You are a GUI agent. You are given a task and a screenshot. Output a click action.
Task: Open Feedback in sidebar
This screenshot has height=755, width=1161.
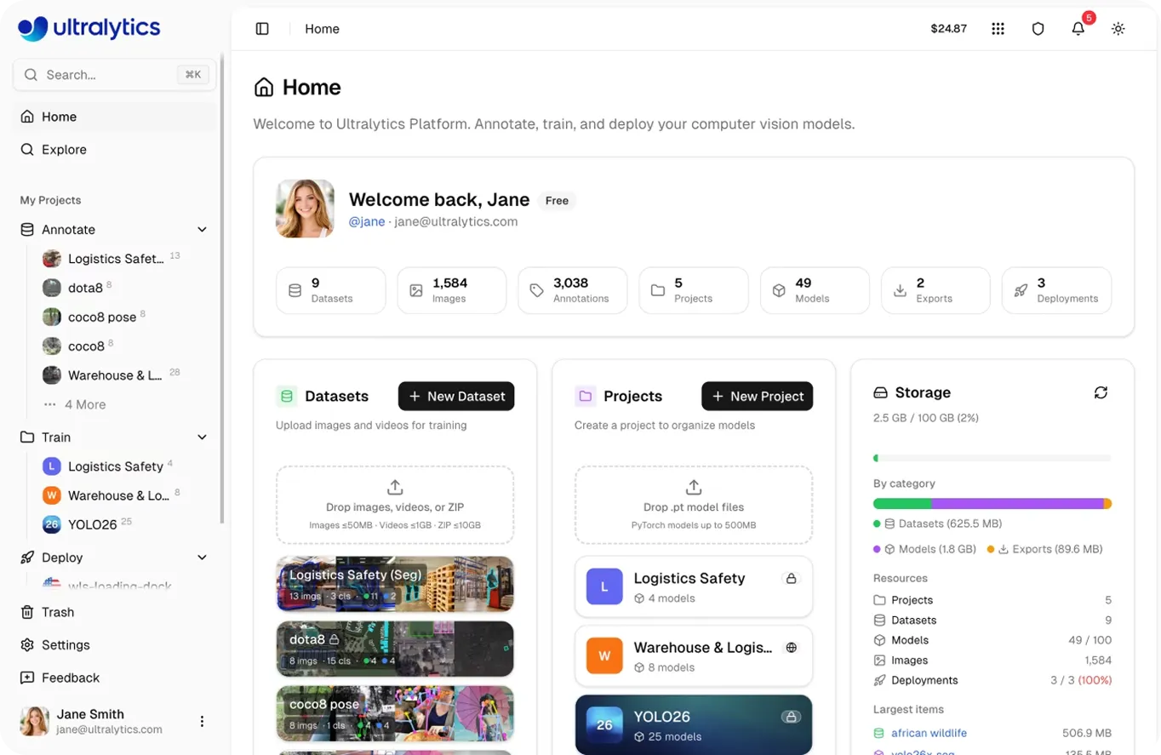[115, 678]
